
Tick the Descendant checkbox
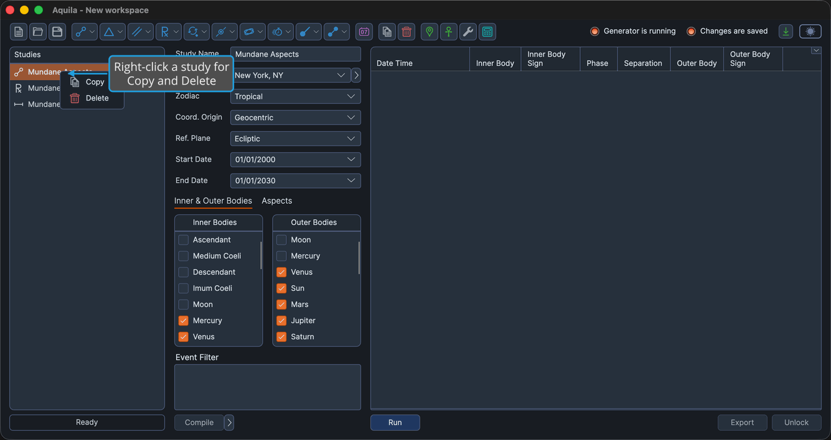[184, 272]
